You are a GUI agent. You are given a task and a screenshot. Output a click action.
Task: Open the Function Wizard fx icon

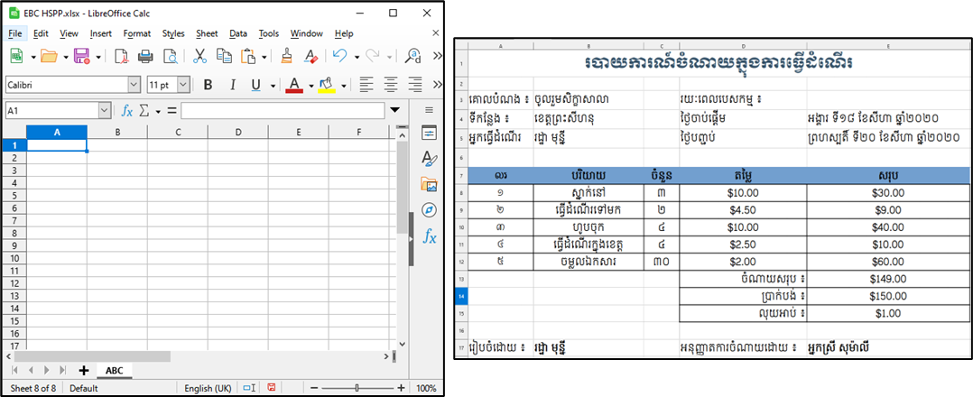[x=128, y=111]
